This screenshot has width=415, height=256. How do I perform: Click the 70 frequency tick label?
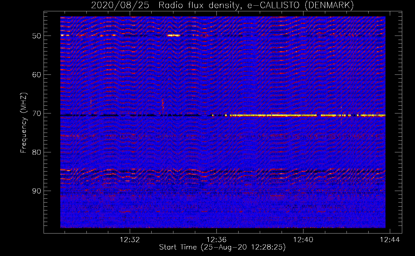click(x=37, y=113)
